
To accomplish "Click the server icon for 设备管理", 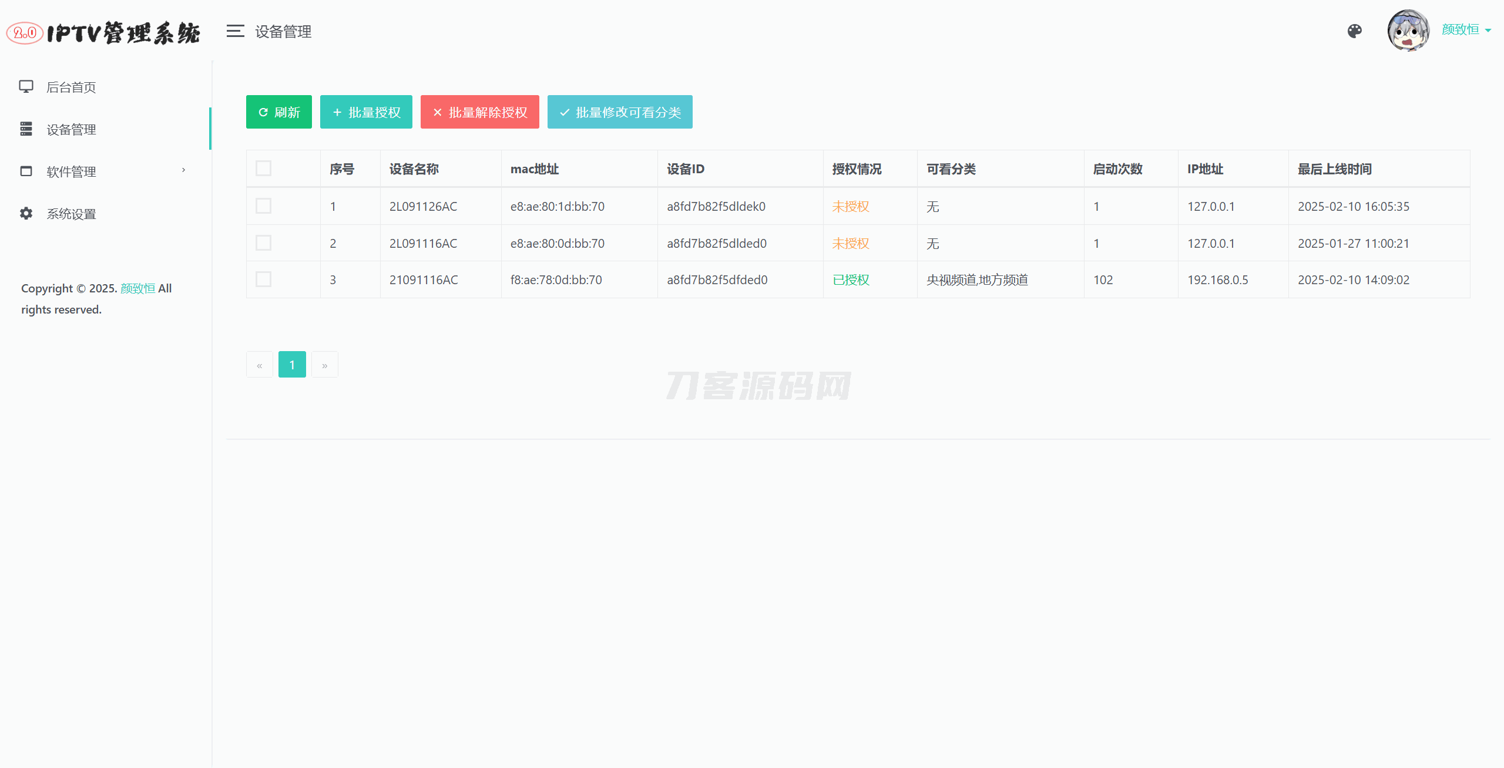I will point(26,129).
